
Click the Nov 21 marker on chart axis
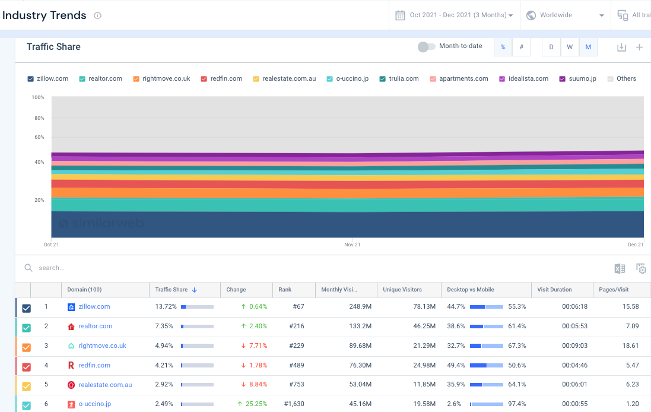click(352, 245)
